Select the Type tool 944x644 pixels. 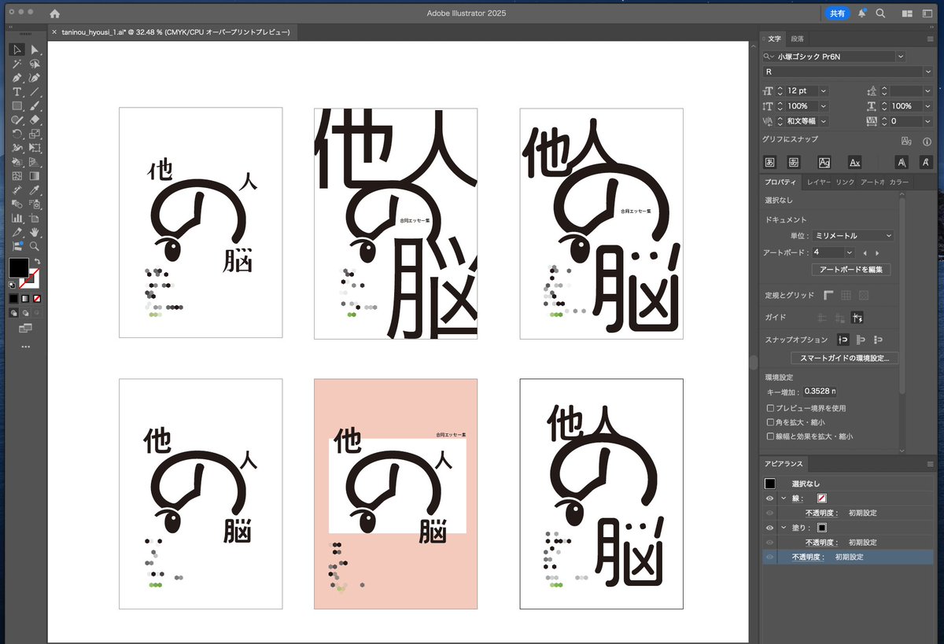coord(17,92)
